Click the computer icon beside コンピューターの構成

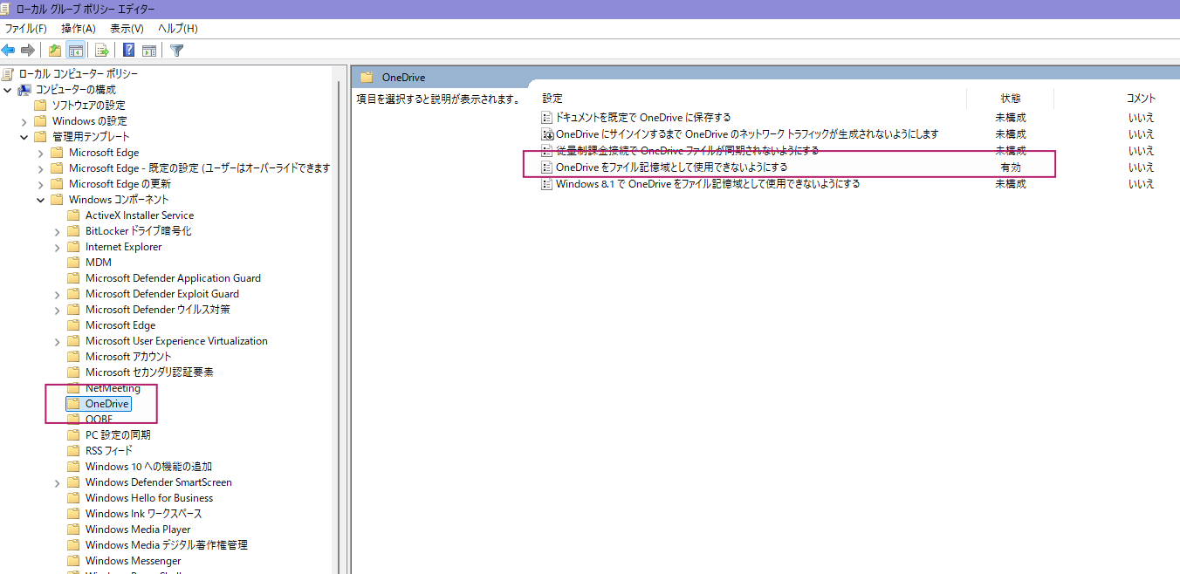24,90
